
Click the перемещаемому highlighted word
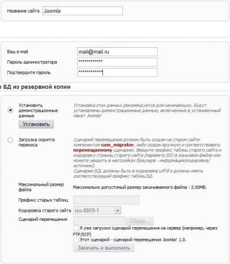93,150
